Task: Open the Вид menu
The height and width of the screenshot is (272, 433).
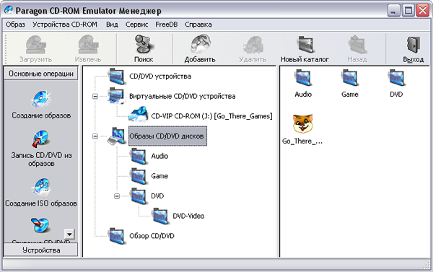Action: pyautogui.click(x=112, y=25)
